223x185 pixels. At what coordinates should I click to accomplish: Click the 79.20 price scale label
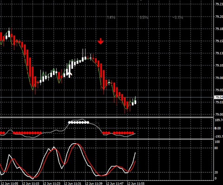(x=219, y=17)
